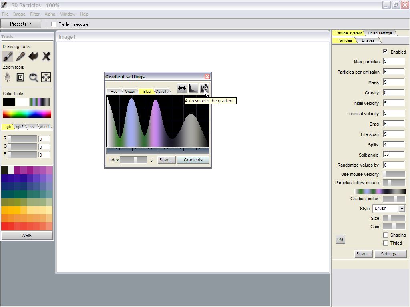Enable the Tablet pressure checkbox
This screenshot has width=410, height=307.
tap(54, 24)
